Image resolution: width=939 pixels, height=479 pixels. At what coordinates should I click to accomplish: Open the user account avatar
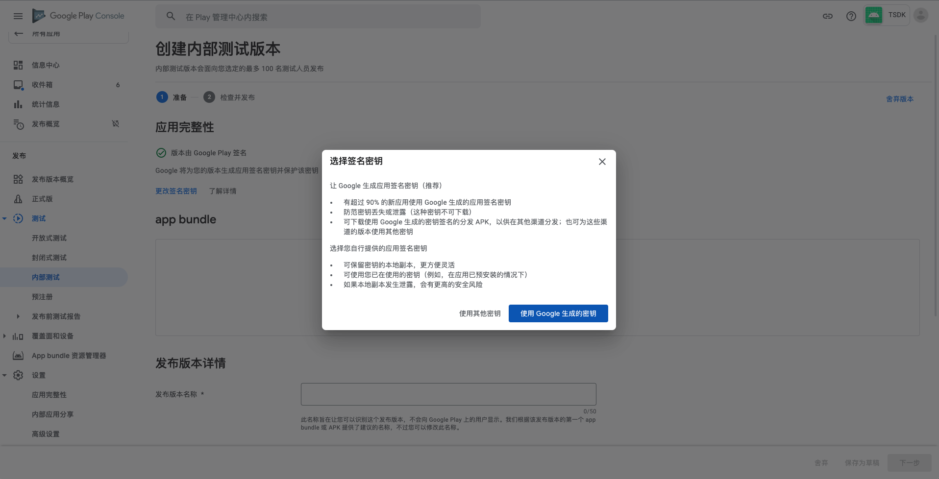tap(921, 15)
